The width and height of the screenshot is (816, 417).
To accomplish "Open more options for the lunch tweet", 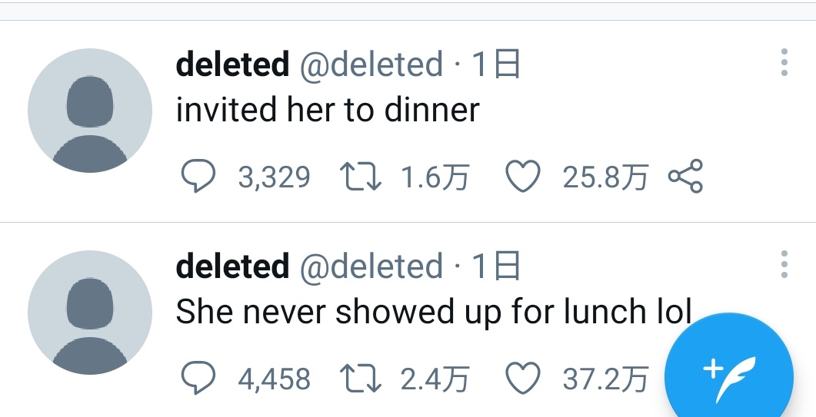I will tap(784, 264).
